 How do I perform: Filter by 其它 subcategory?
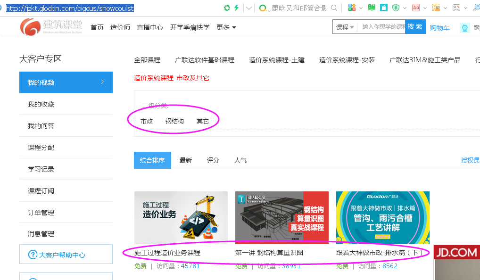coord(203,122)
